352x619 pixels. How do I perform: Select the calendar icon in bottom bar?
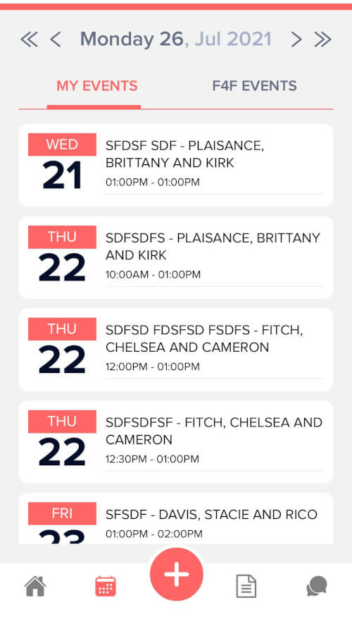(106, 587)
